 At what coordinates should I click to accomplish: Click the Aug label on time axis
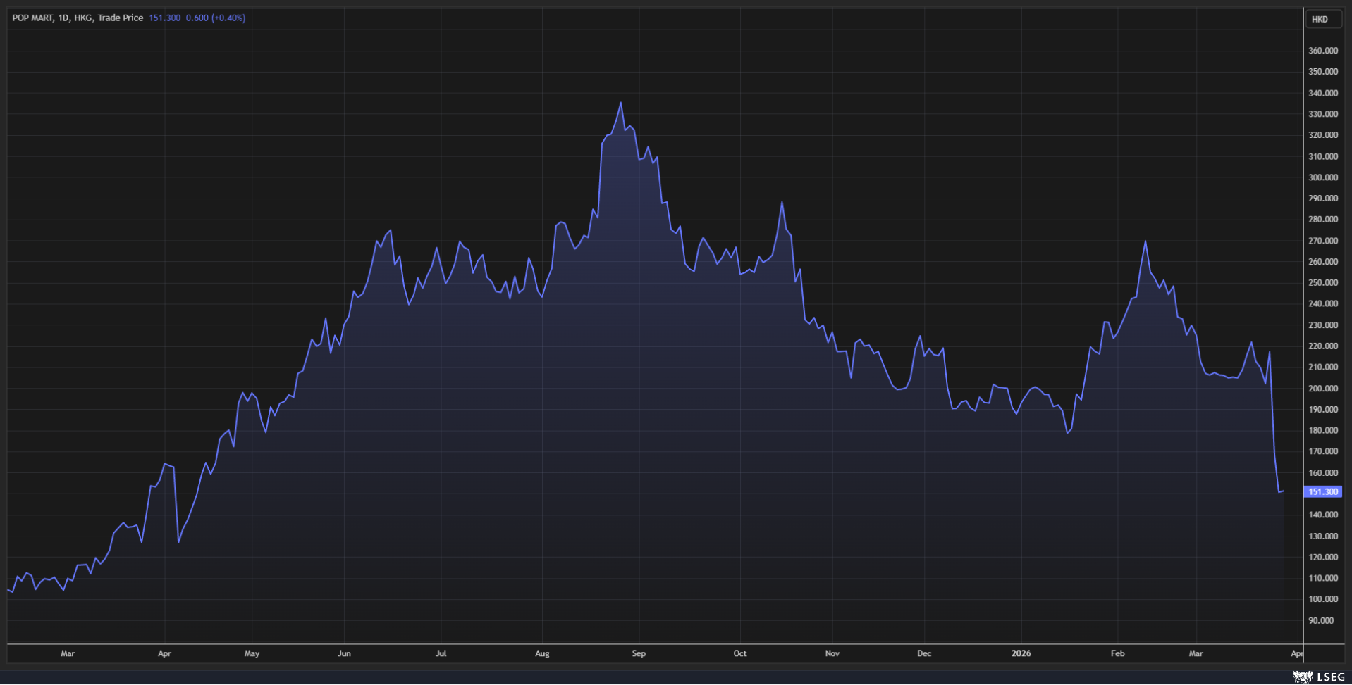pos(542,653)
